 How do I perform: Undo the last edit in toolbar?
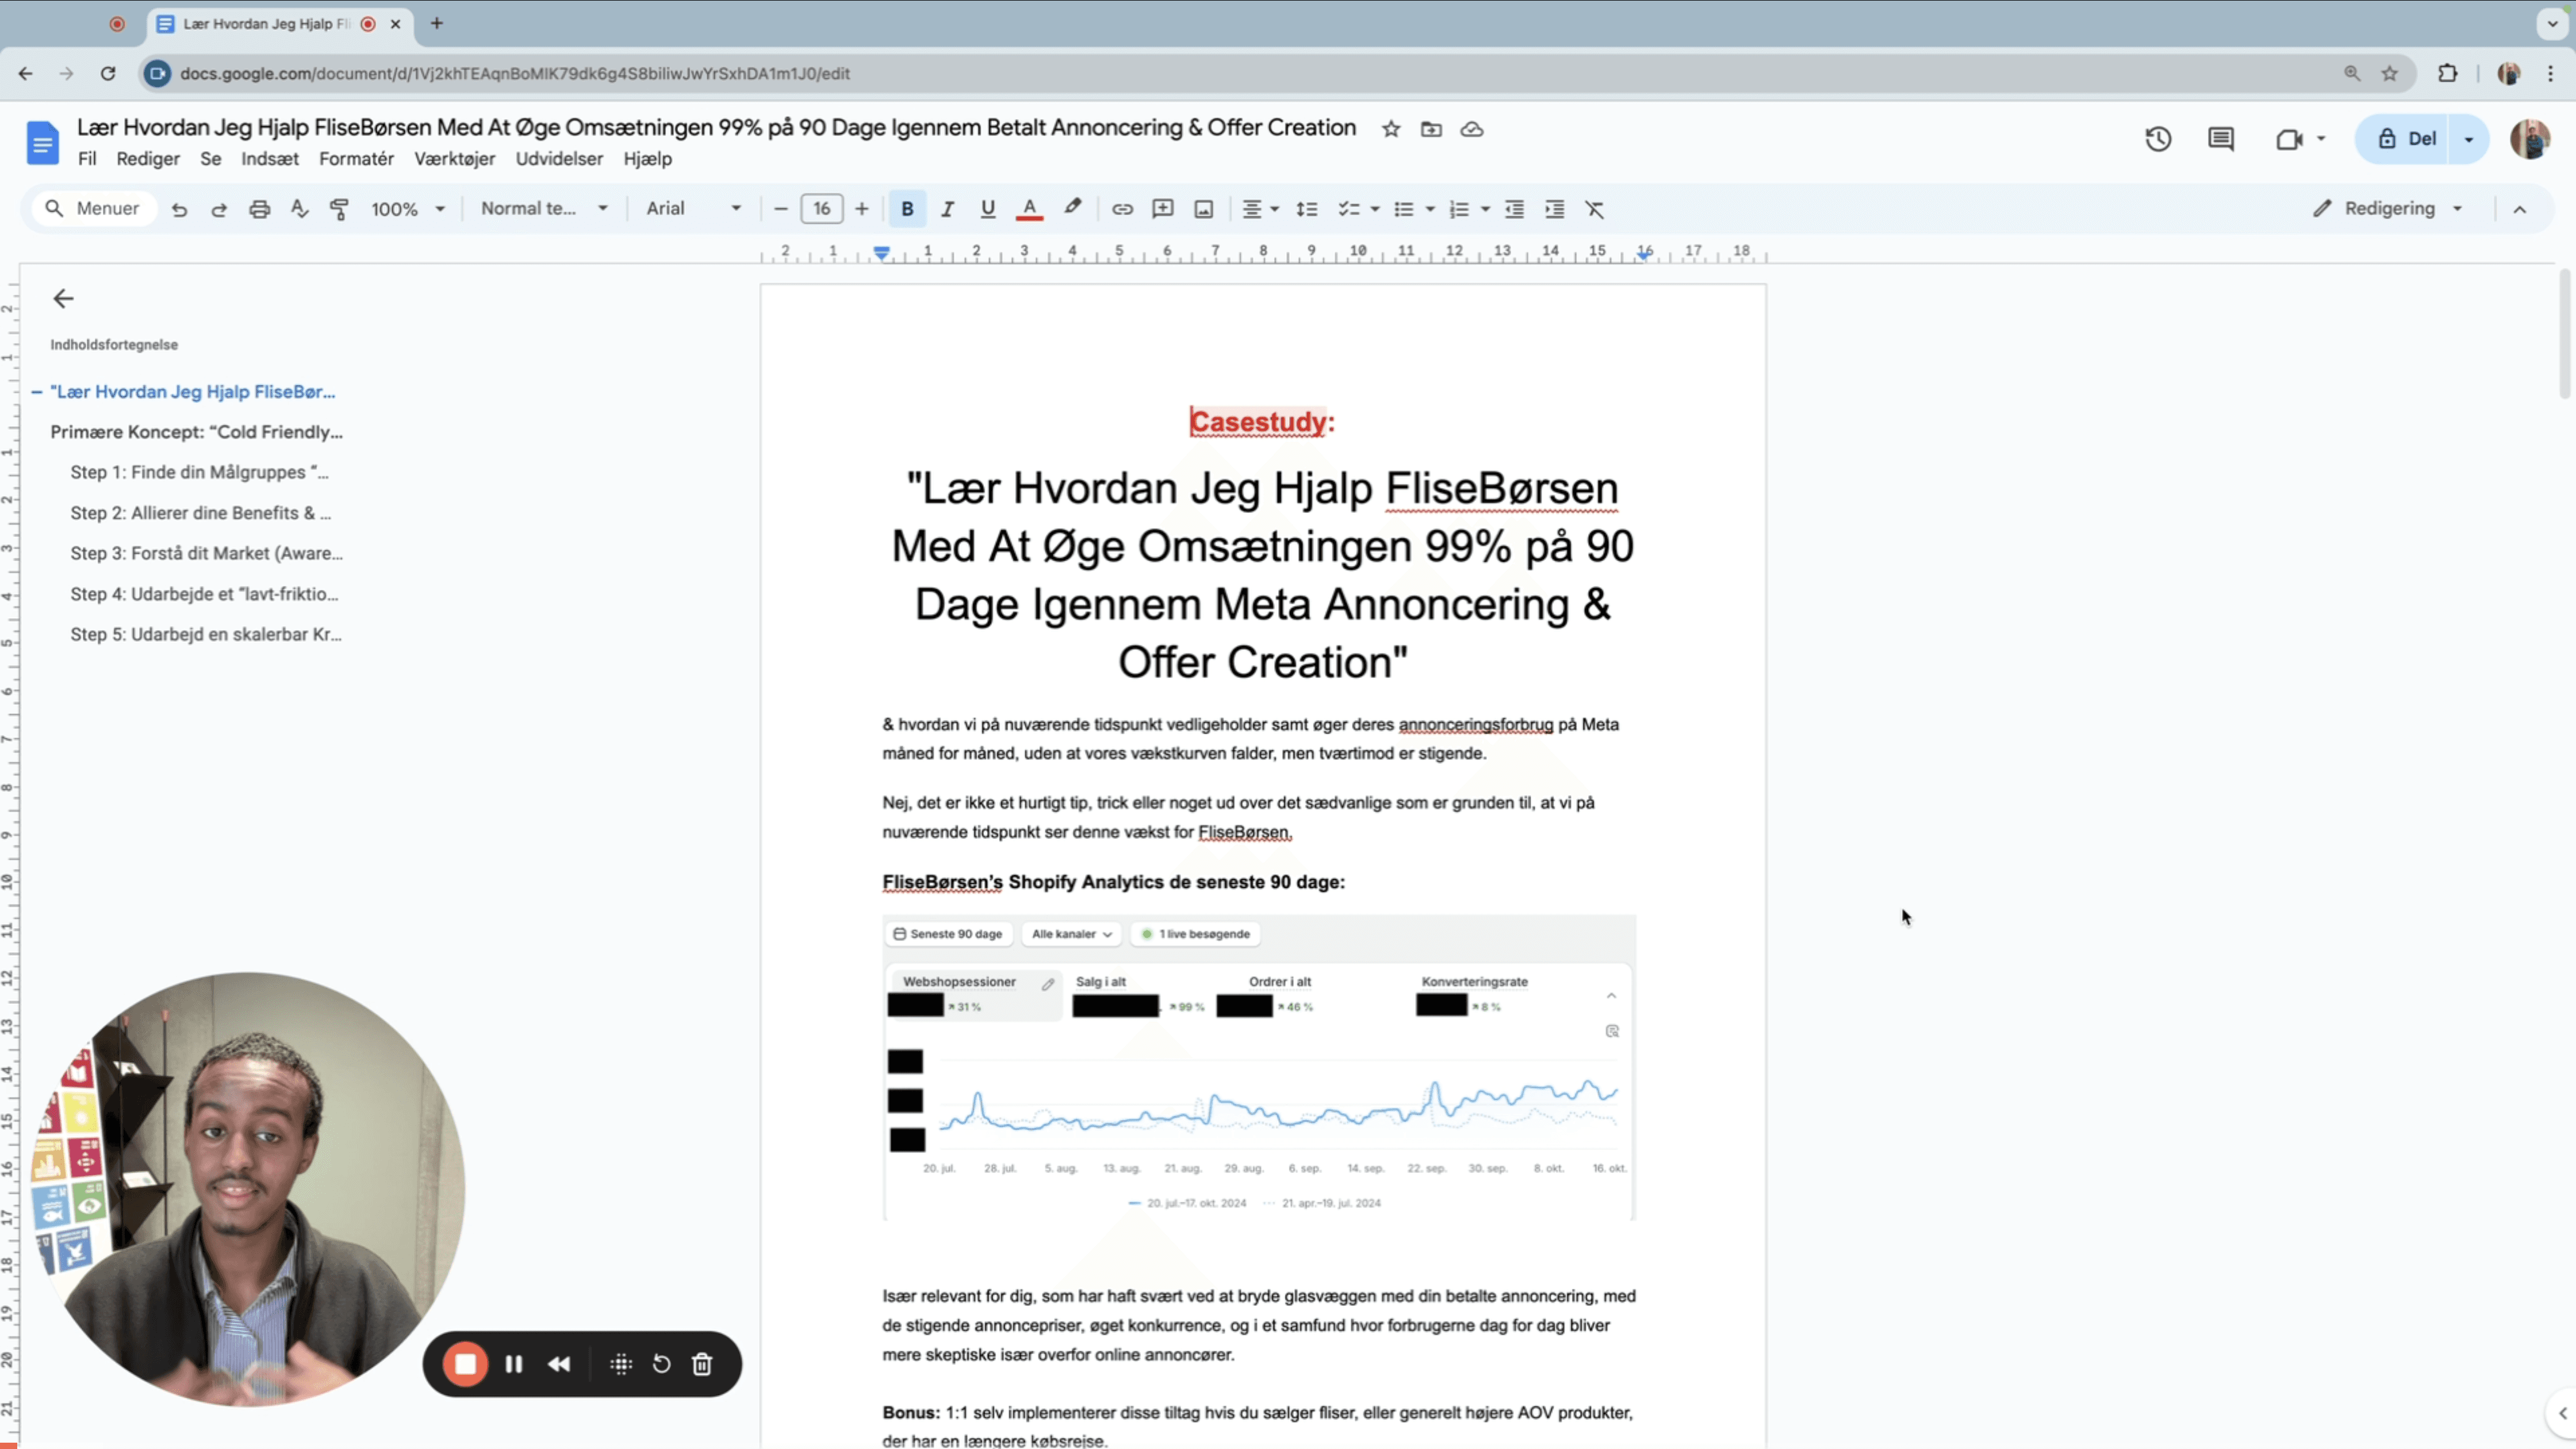click(179, 209)
